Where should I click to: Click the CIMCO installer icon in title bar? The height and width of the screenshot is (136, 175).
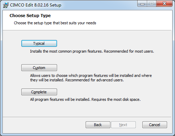pyautogui.click(x=6, y=5)
